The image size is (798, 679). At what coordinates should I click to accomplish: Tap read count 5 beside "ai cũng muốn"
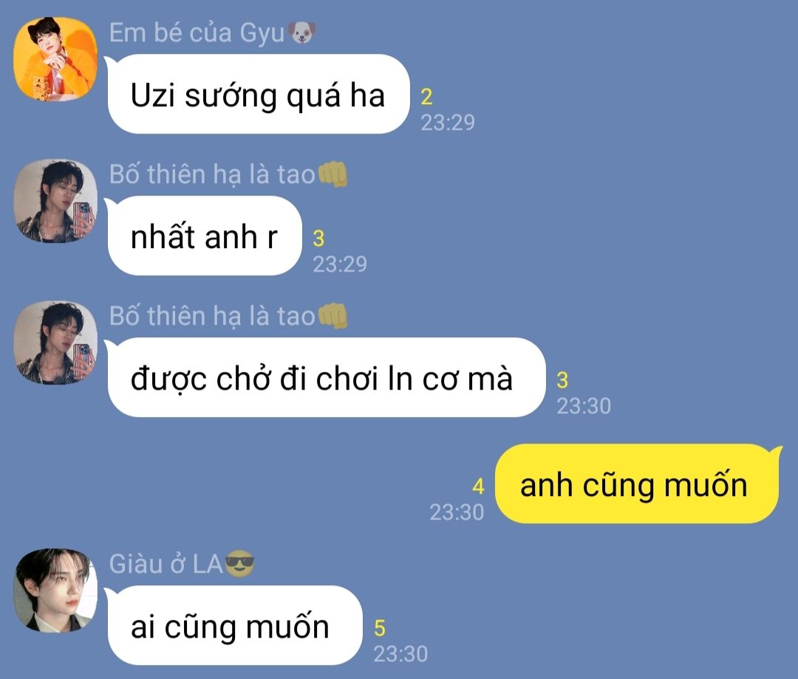(x=380, y=629)
